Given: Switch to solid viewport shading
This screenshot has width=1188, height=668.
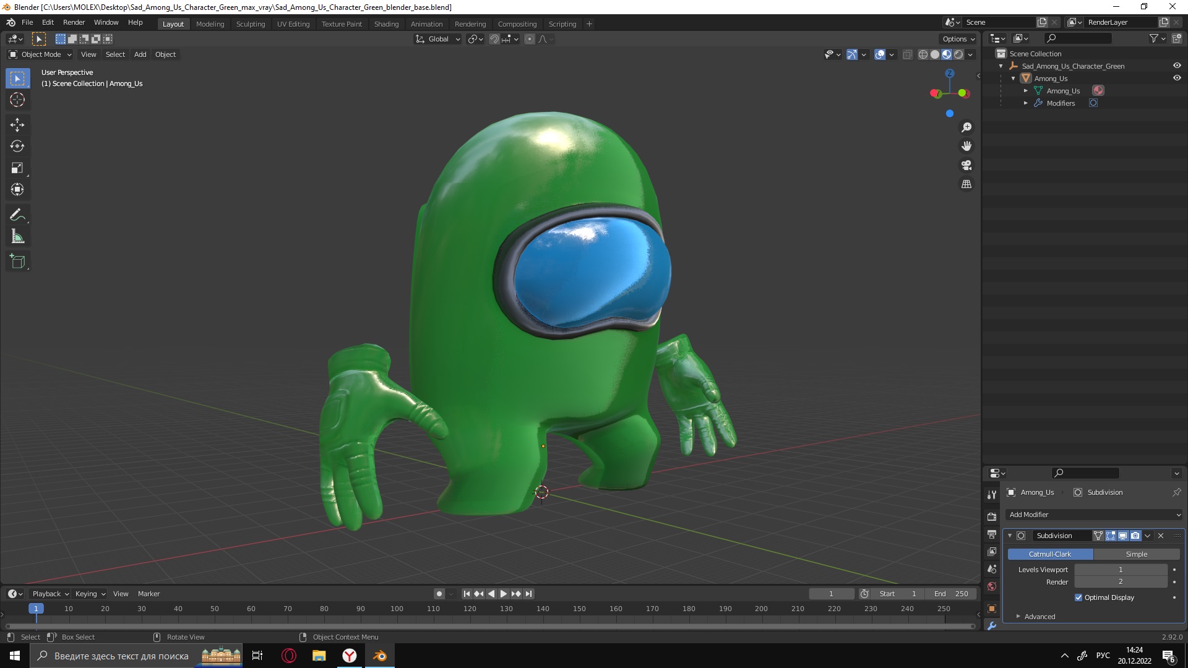Looking at the screenshot, I should click(x=934, y=54).
